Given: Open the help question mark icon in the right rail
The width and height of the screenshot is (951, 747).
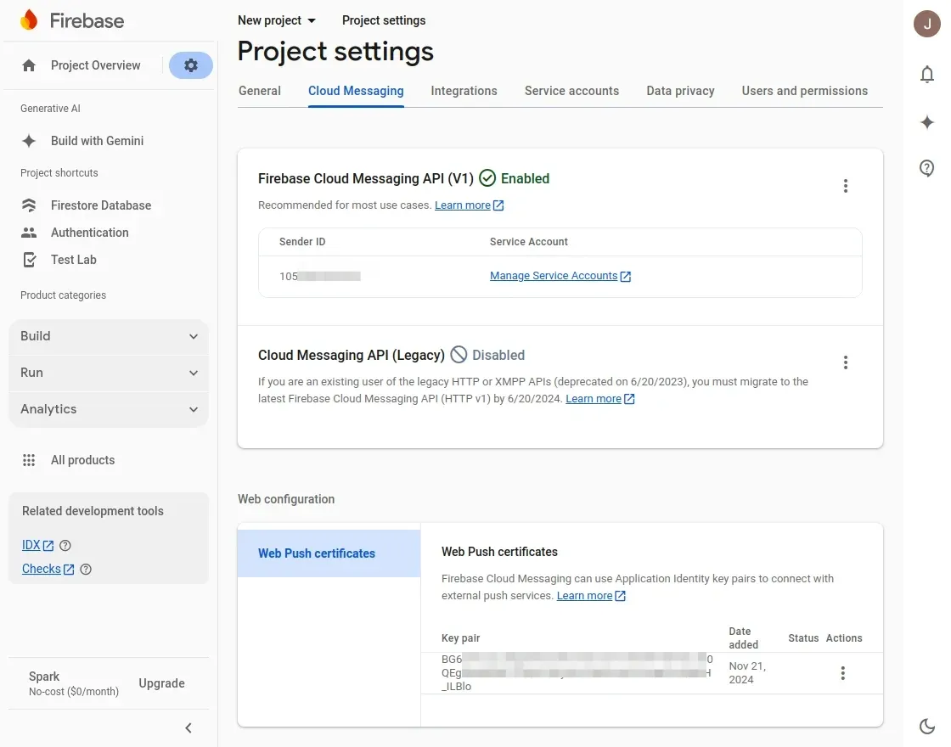Looking at the screenshot, I should pyautogui.click(x=926, y=168).
